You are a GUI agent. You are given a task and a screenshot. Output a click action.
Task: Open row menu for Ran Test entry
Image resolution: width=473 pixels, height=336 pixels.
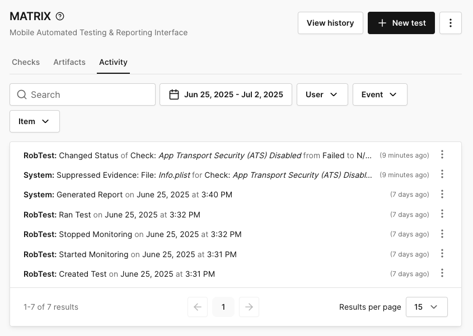tap(442, 214)
